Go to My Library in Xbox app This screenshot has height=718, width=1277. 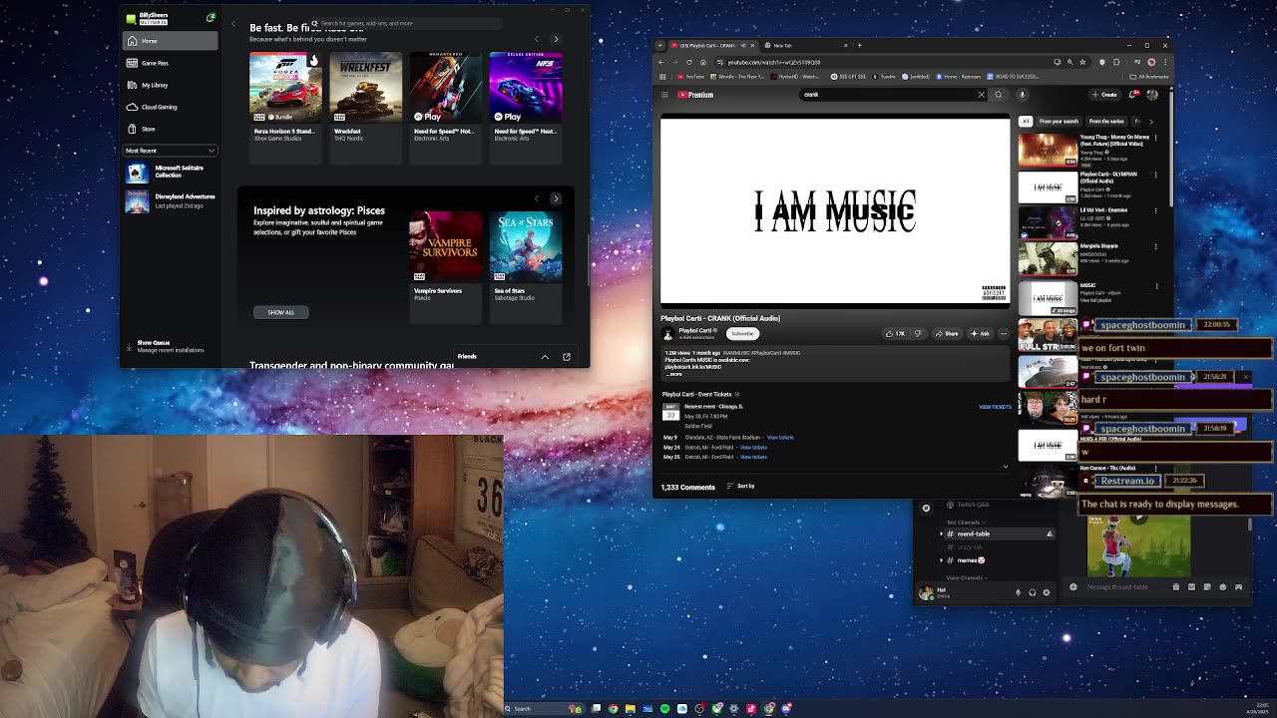(x=170, y=85)
